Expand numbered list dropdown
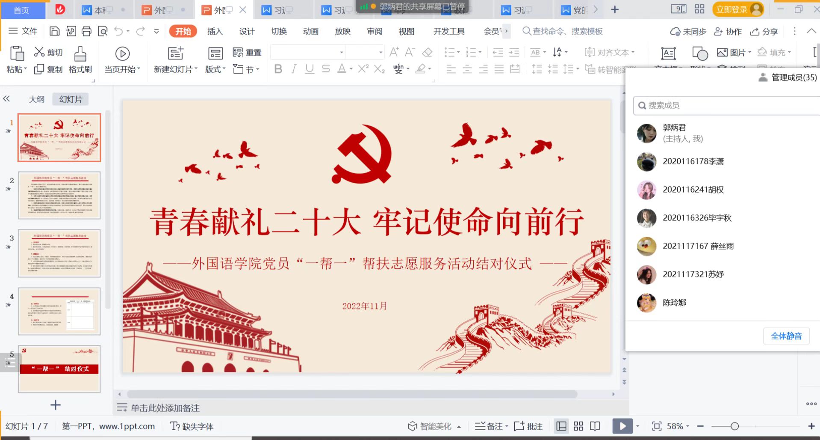Viewport: 820px width, 440px height. [480, 52]
